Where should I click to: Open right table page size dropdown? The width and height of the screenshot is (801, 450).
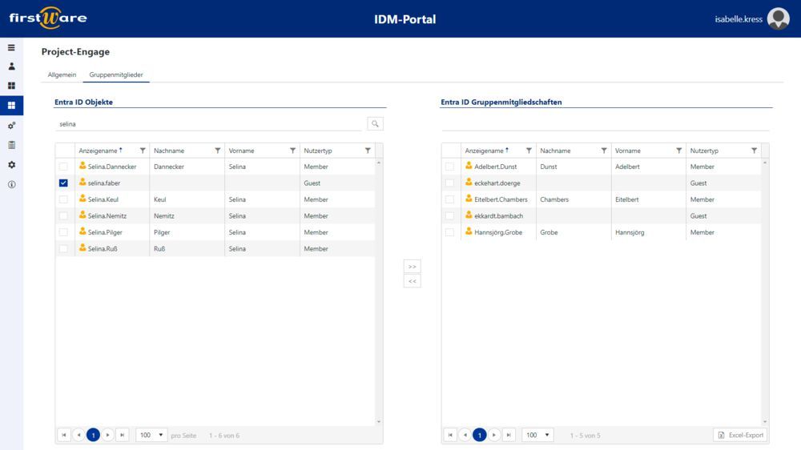tap(537, 435)
